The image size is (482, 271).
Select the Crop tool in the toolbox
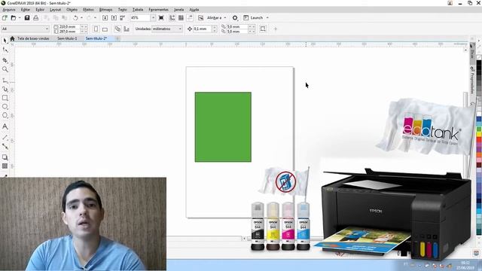point(5,60)
